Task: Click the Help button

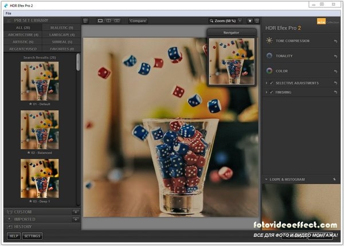Action: [14, 236]
